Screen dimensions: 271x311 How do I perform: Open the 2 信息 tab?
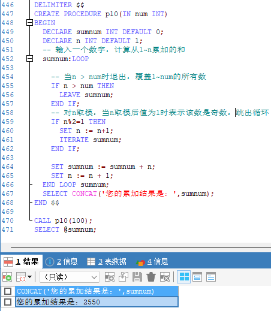62,261
